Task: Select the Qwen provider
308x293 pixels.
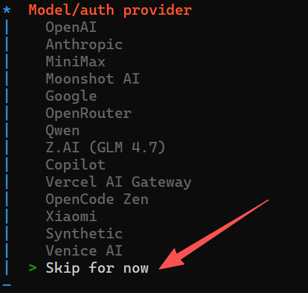Action: pyautogui.click(x=63, y=130)
